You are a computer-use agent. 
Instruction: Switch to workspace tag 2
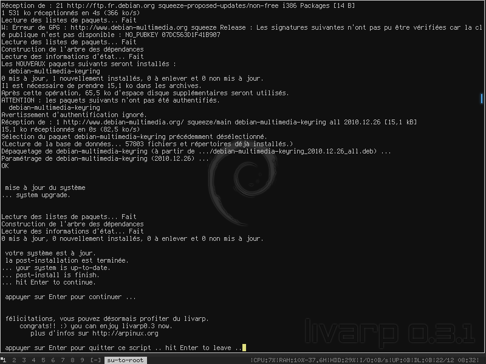tap(14, 360)
